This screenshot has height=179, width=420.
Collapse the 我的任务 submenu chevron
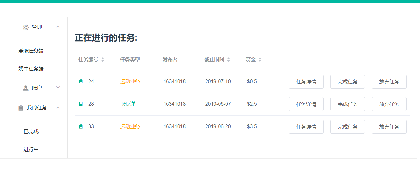pos(58,108)
